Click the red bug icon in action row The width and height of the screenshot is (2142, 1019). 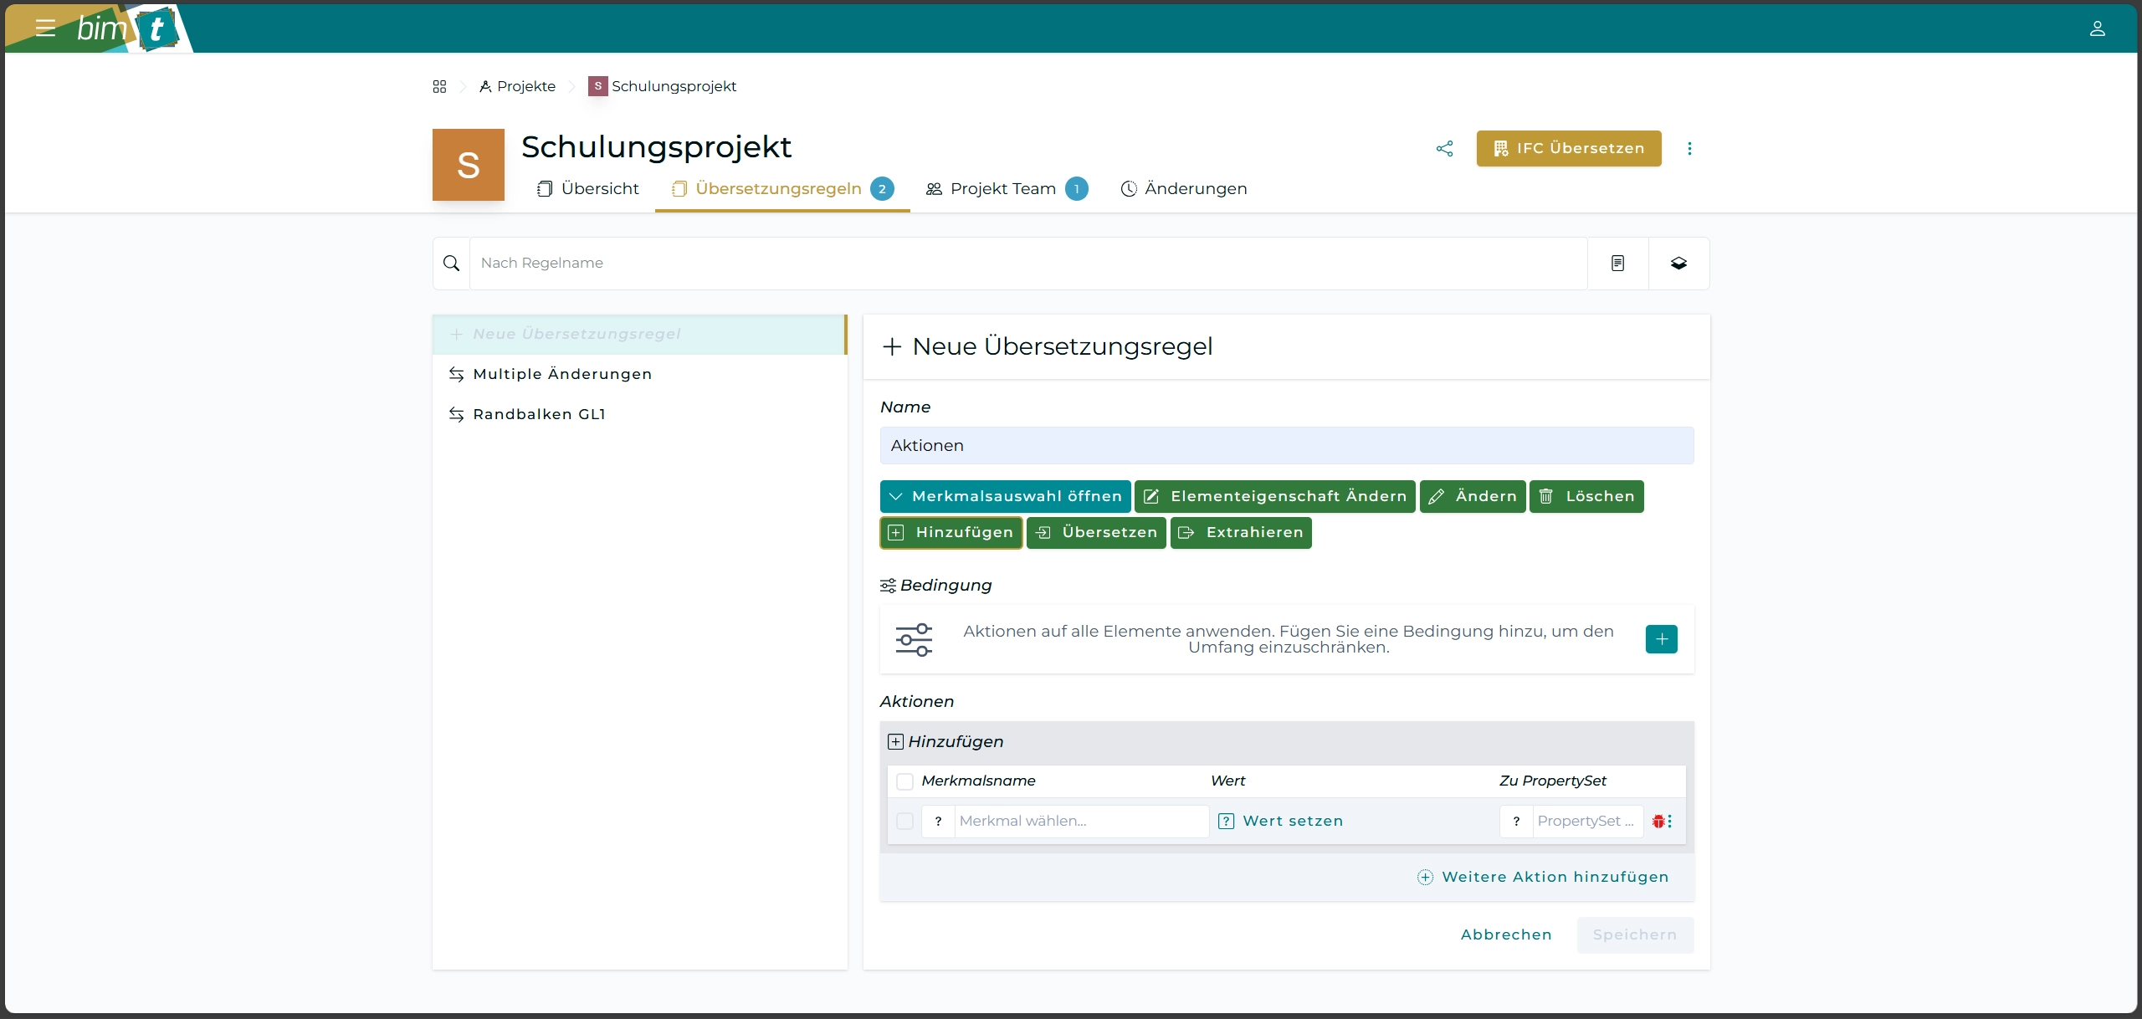1658,822
